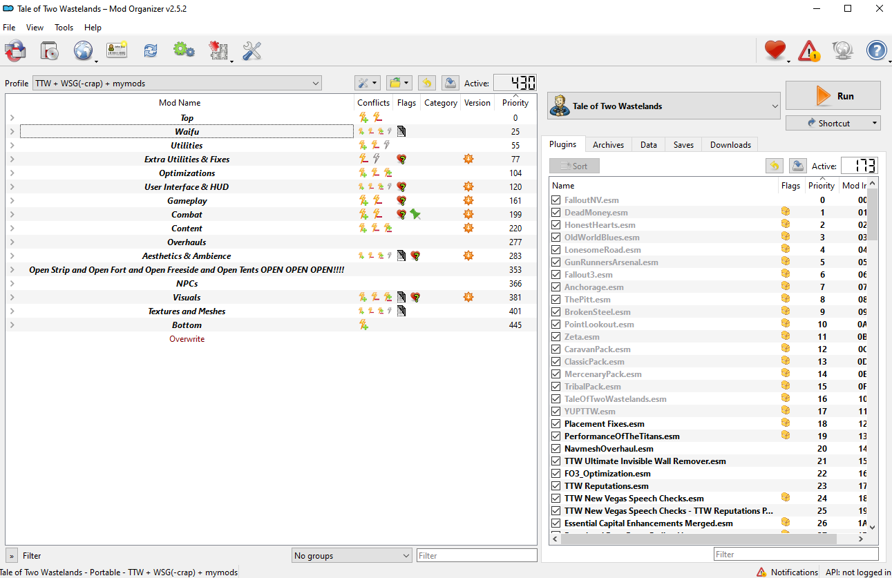Open the folders dropdown button
Screen dimensions: 892x578
pos(399,83)
